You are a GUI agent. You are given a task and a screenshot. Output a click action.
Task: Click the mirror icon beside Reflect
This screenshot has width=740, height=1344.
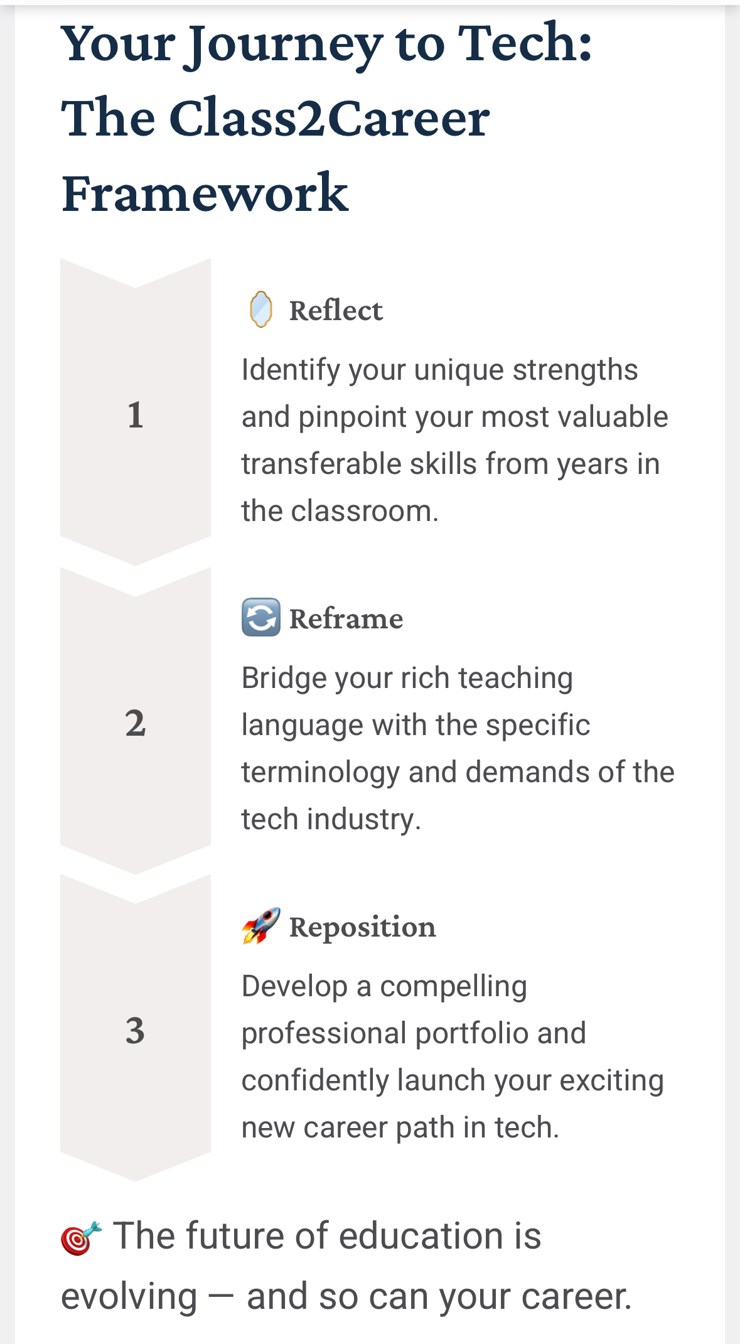tap(260, 309)
